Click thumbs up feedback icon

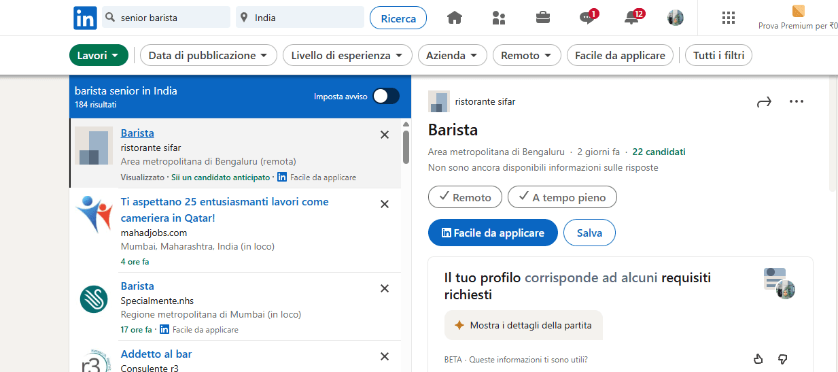(758, 359)
